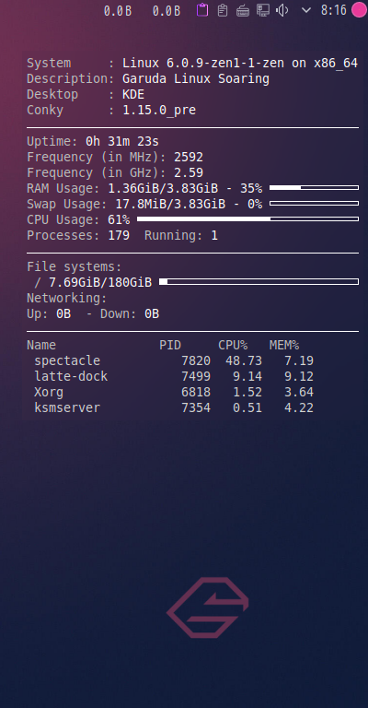The image size is (368, 708).
Task: Click the CPU% column header
Action: coord(233,346)
